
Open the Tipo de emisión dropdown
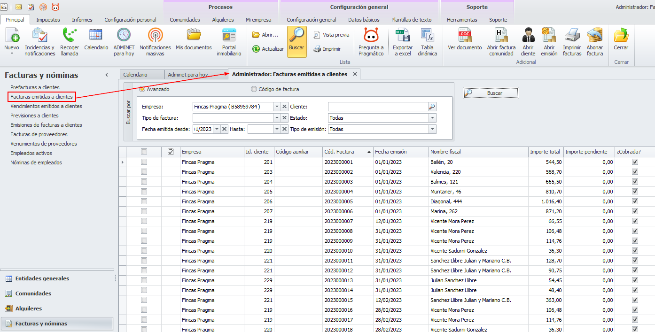click(432, 129)
